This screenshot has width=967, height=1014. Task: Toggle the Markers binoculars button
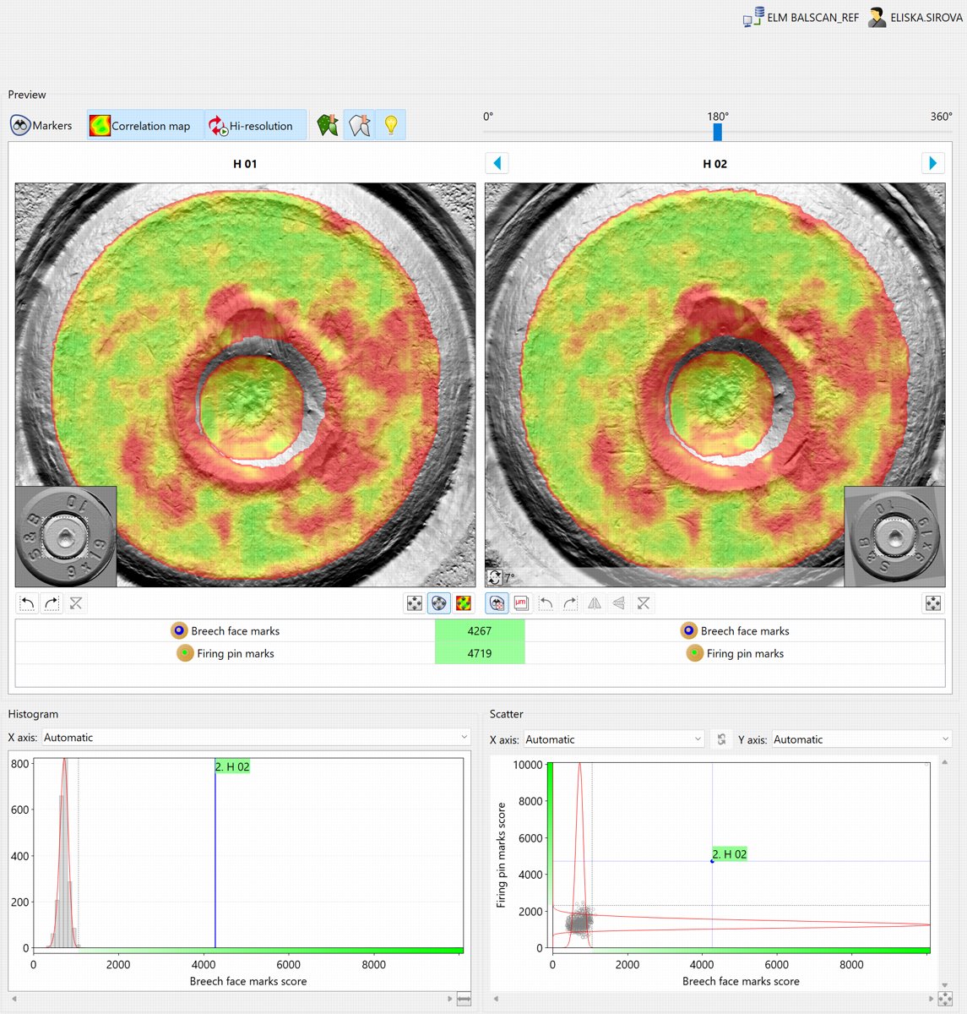[41, 126]
